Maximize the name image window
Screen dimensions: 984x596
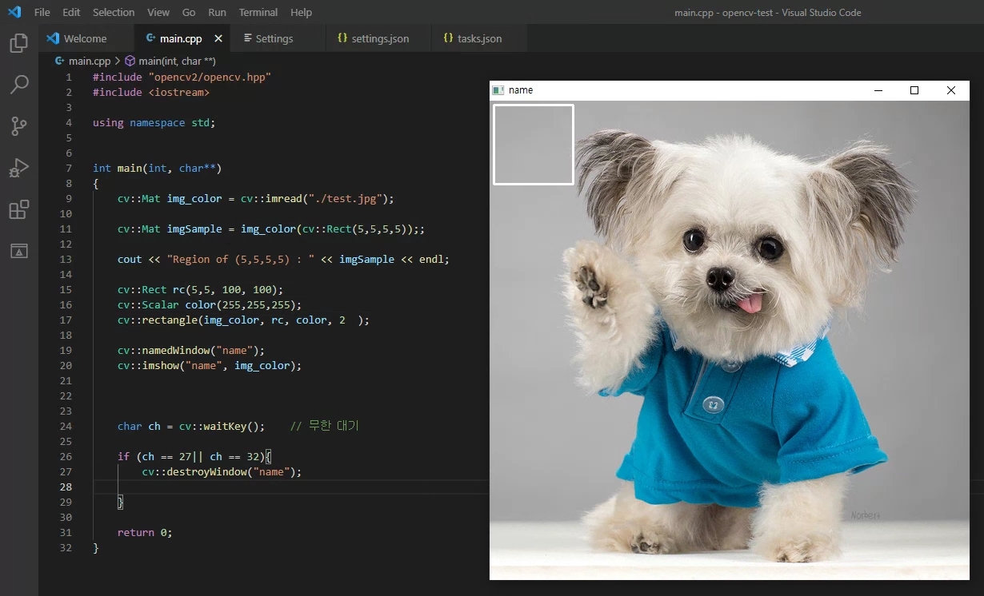914,90
